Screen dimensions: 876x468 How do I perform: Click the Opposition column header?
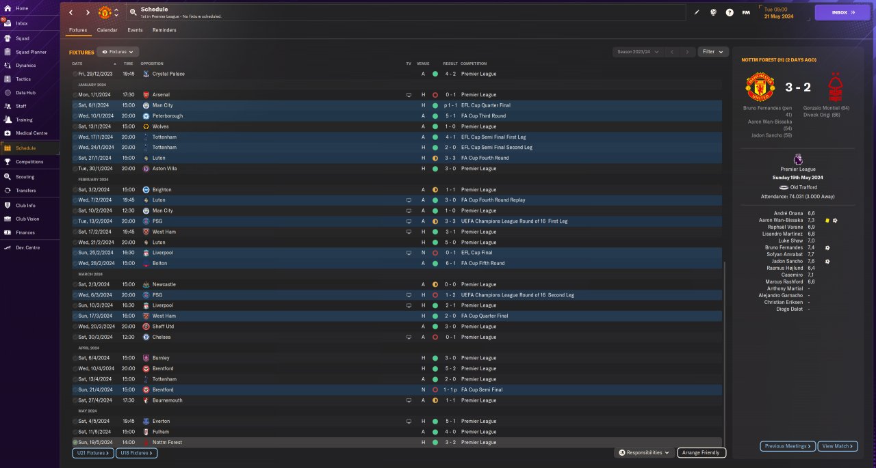(x=152, y=64)
